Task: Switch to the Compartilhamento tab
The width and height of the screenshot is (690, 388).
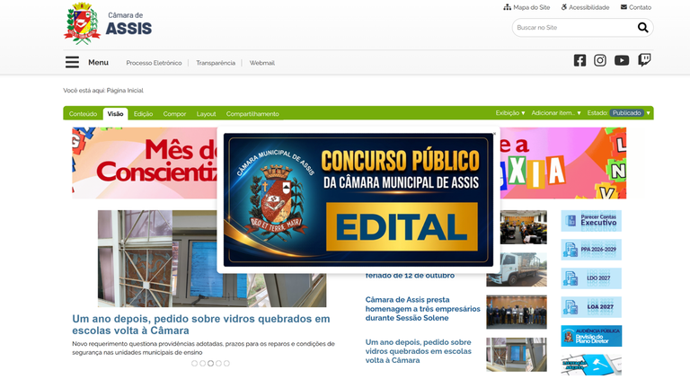Action: coord(252,113)
